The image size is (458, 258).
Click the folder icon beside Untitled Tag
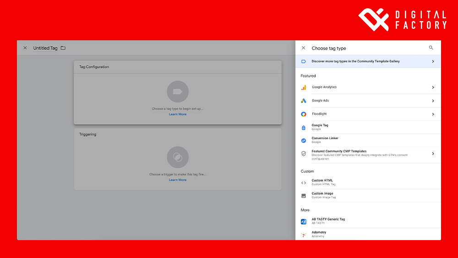63,48
